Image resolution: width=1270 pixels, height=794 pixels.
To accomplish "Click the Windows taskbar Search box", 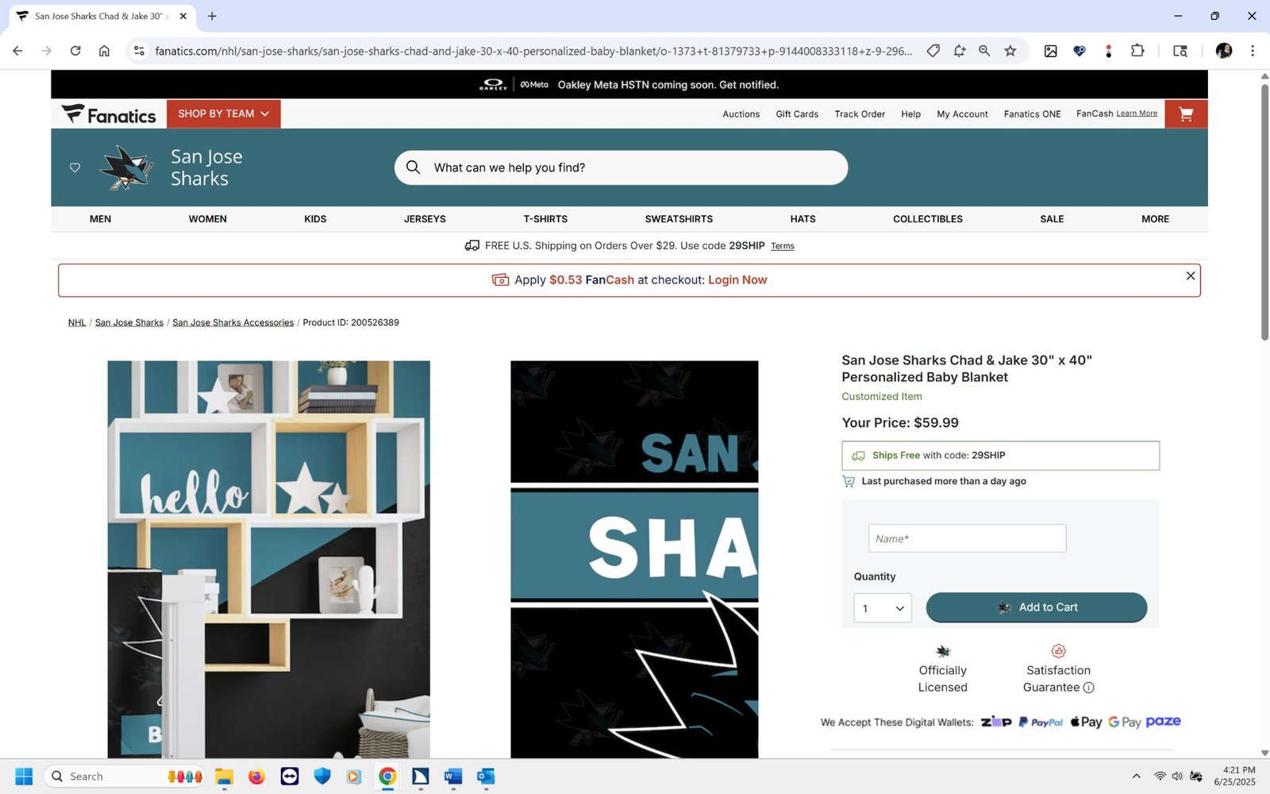I will (125, 777).
